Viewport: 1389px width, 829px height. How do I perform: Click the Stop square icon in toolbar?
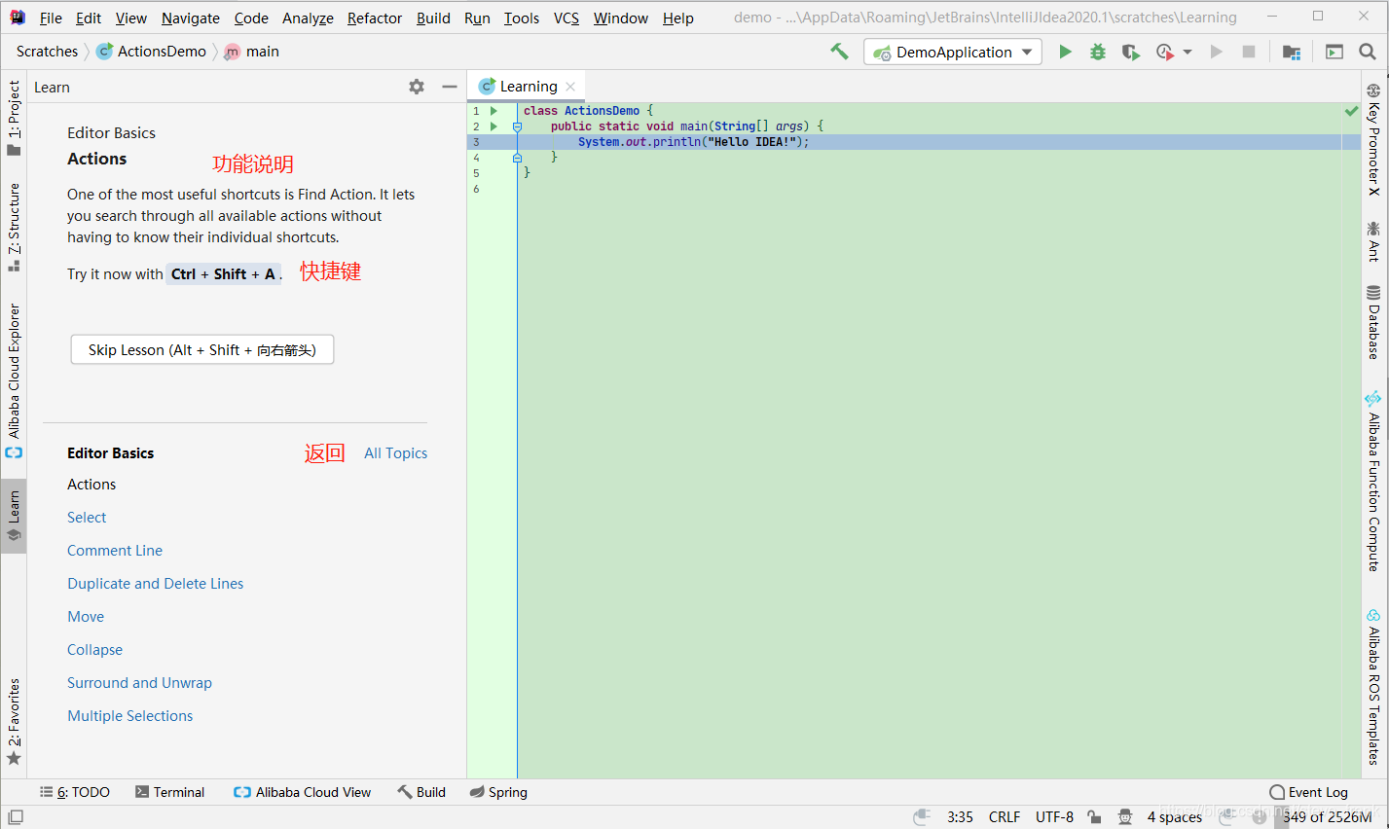click(x=1249, y=52)
